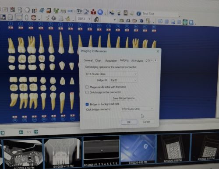The width and height of the screenshot is (219, 169).
Task: Go to next page with green right arrow
Action: (x=36, y=132)
